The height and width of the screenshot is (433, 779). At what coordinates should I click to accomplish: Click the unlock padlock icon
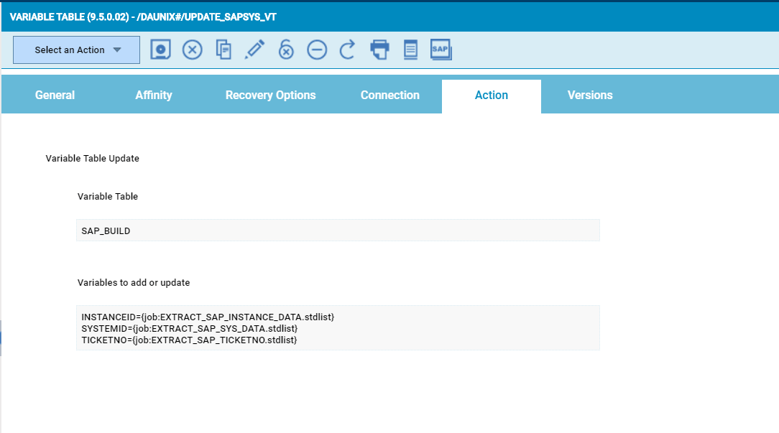pyautogui.click(x=286, y=50)
